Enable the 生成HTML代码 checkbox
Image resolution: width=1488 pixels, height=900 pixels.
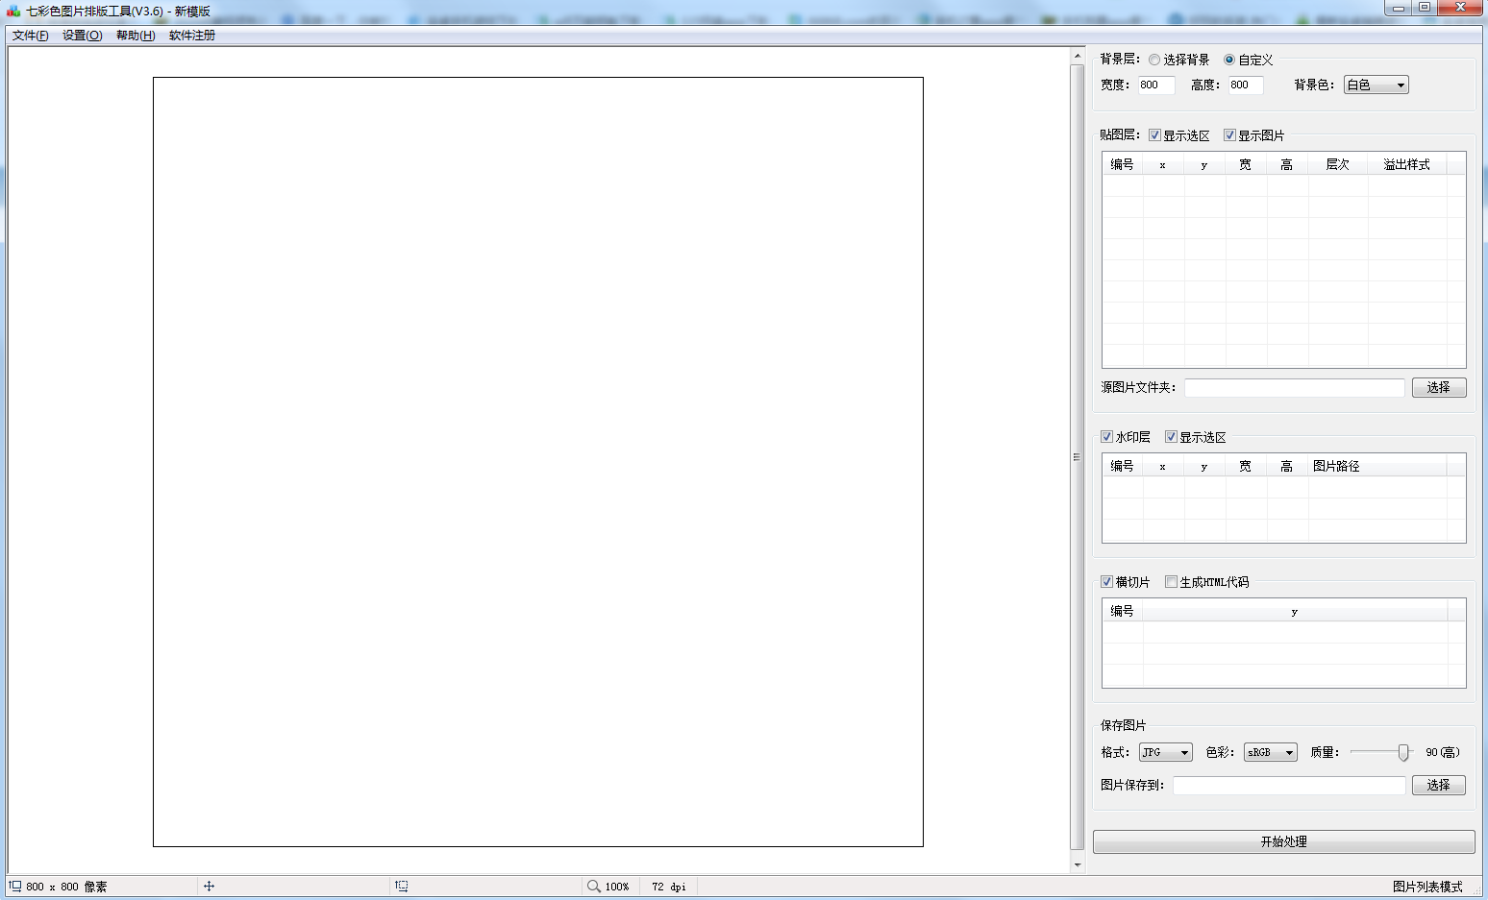[x=1171, y=582]
